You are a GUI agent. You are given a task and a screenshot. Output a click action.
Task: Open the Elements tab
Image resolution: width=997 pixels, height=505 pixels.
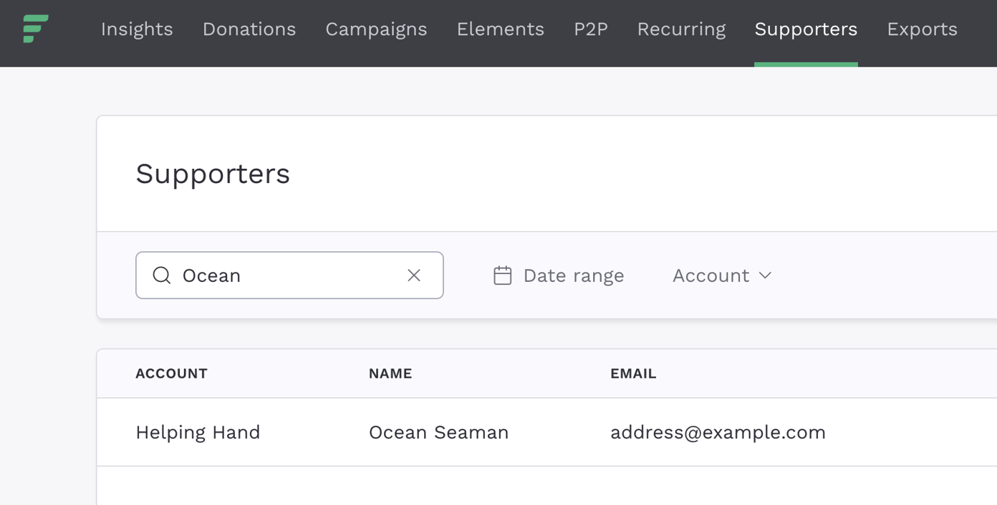(501, 29)
